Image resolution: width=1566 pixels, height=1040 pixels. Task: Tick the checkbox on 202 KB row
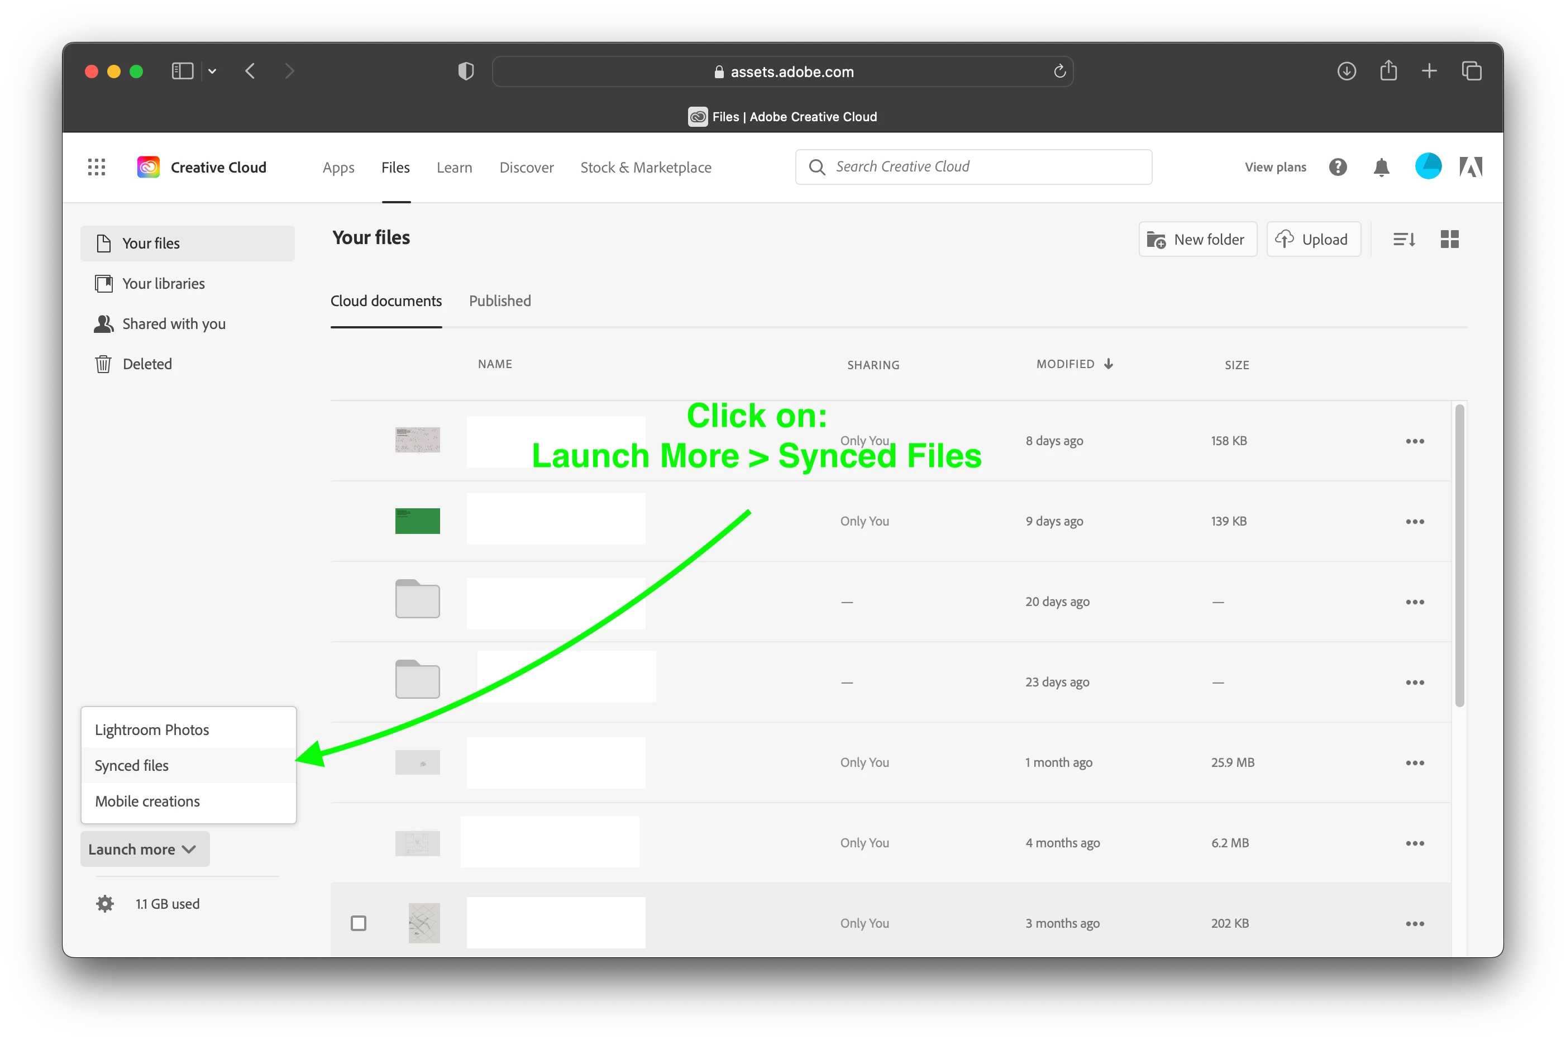pyautogui.click(x=359, y=923)
